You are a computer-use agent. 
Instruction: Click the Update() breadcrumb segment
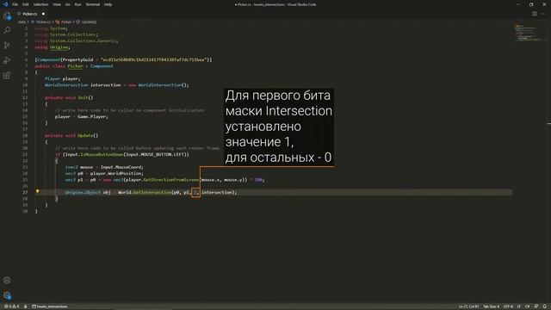(89, 22)
